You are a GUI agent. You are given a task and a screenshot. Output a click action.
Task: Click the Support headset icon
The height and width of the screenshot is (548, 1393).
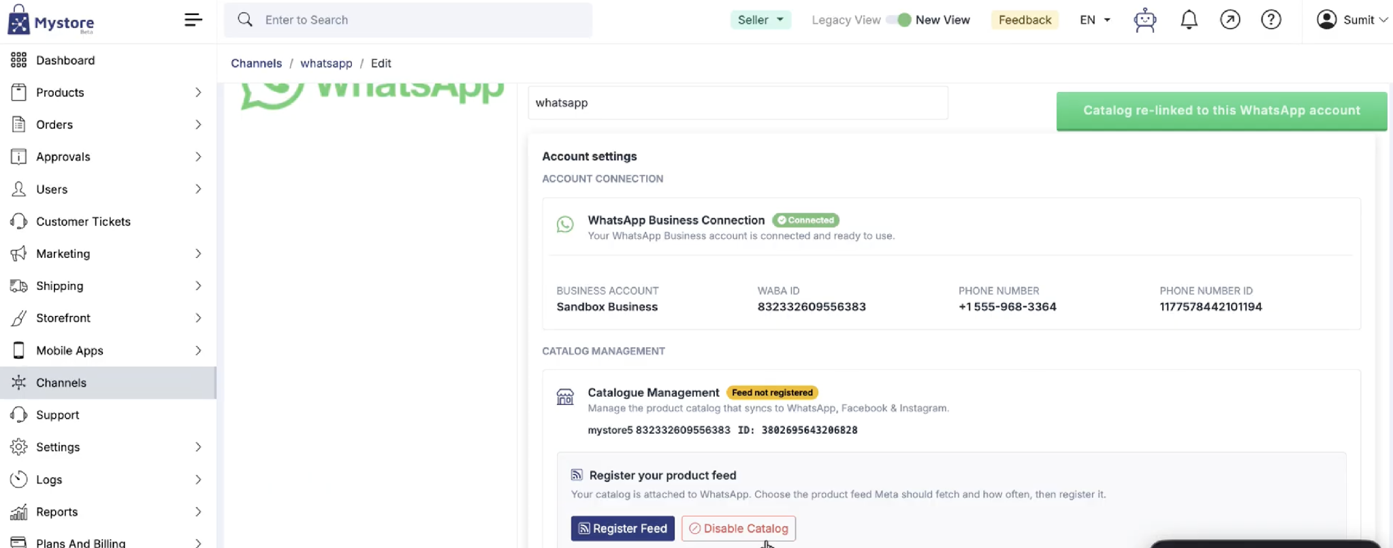click(19, 415)
